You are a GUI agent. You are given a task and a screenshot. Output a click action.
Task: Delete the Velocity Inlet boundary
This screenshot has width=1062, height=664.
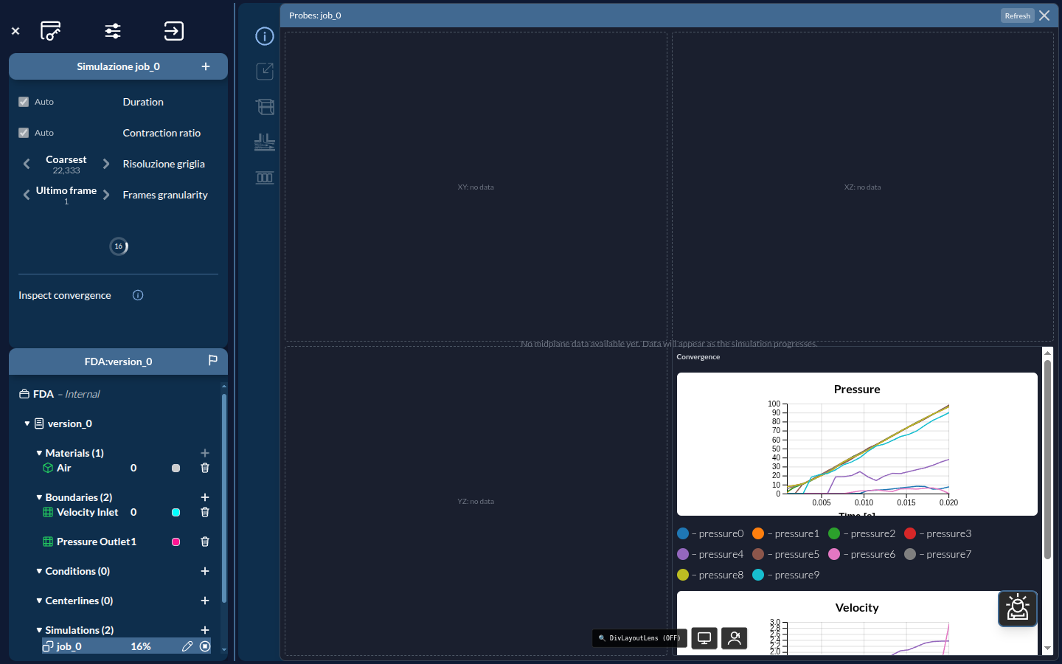[205, 512]
